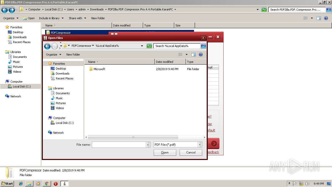Refresh the %Local AppData% location in dialog

click(149, 46)
